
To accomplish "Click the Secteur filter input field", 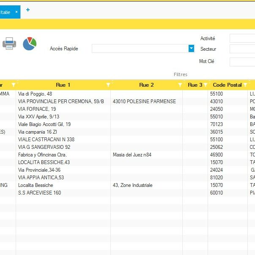I will [x=242, y=49].
